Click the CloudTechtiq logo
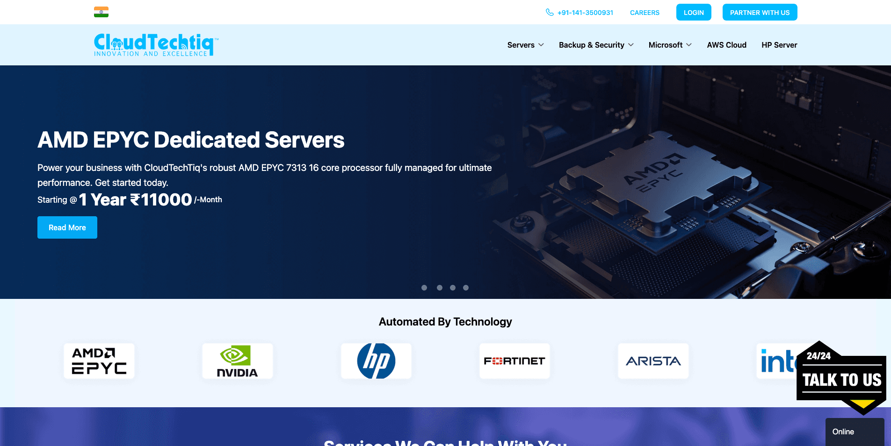This screenshot has width=891, height=446. 154,44
